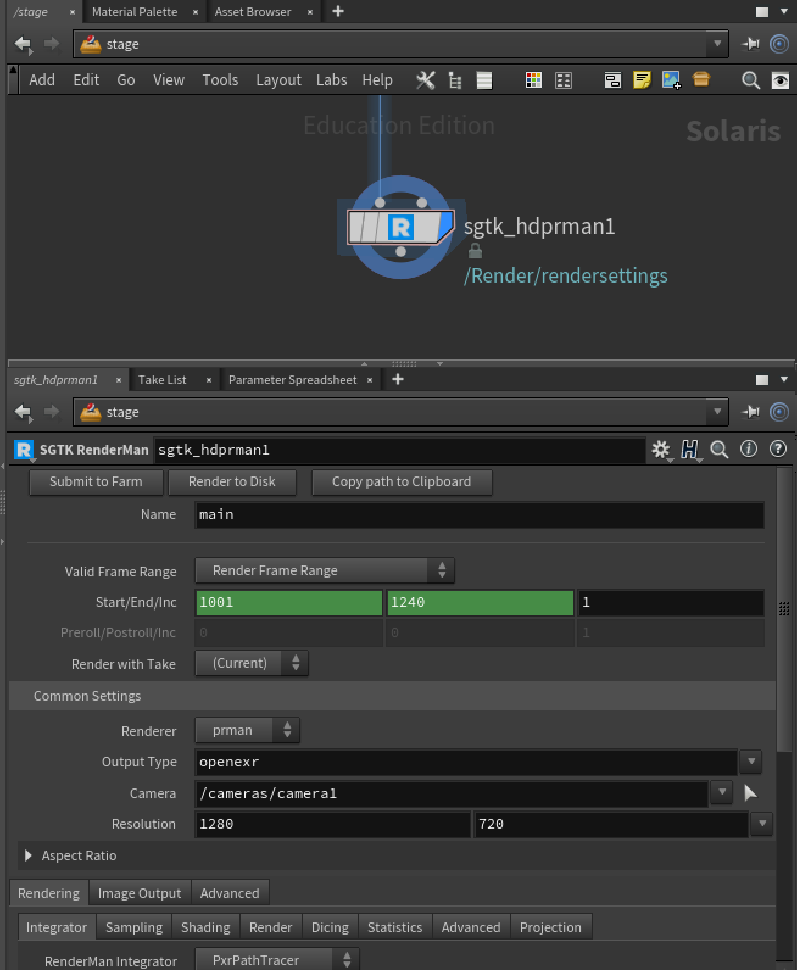Toggle display flag on sgtk_hdprman1 node

tap(447, 227)
